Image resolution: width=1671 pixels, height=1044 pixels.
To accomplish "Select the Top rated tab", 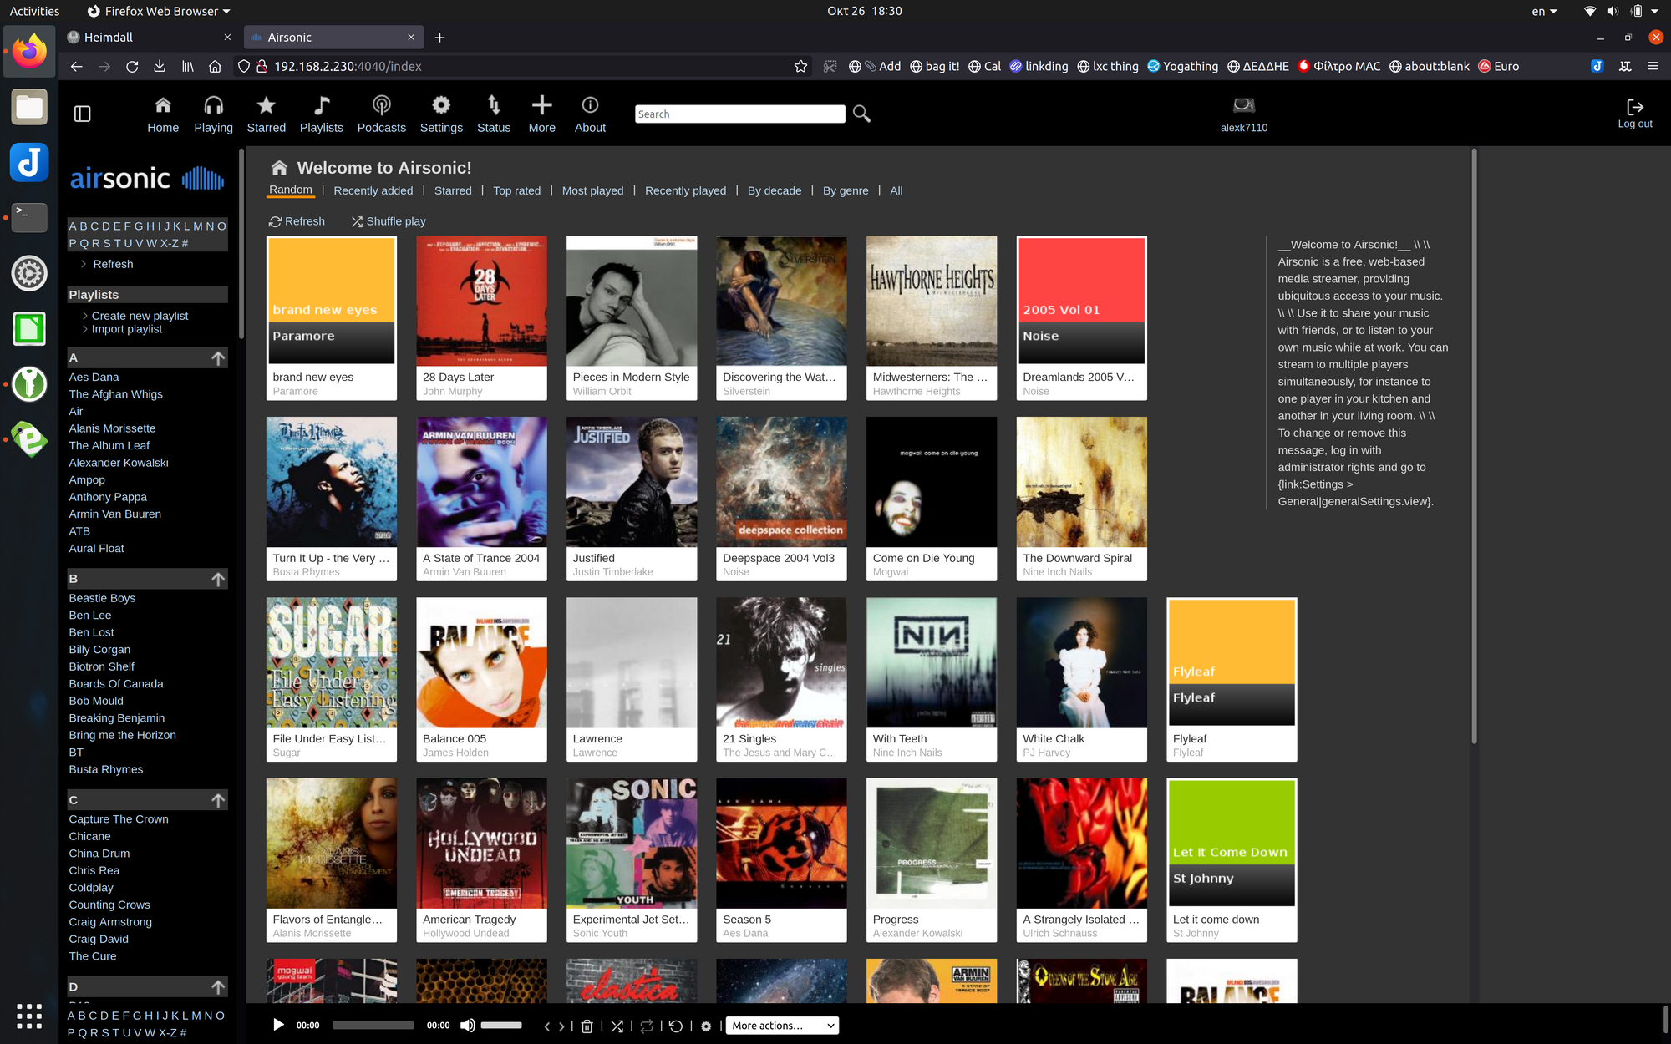I will (x=516, y=190).
